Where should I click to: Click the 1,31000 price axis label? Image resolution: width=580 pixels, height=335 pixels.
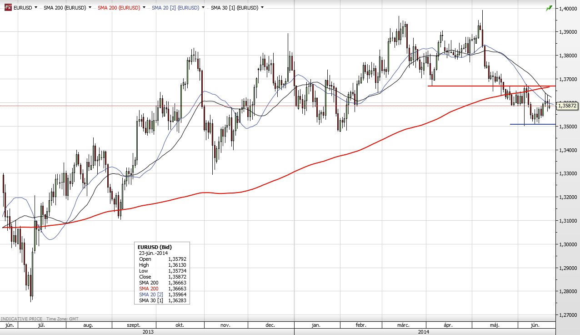point(569,221)
